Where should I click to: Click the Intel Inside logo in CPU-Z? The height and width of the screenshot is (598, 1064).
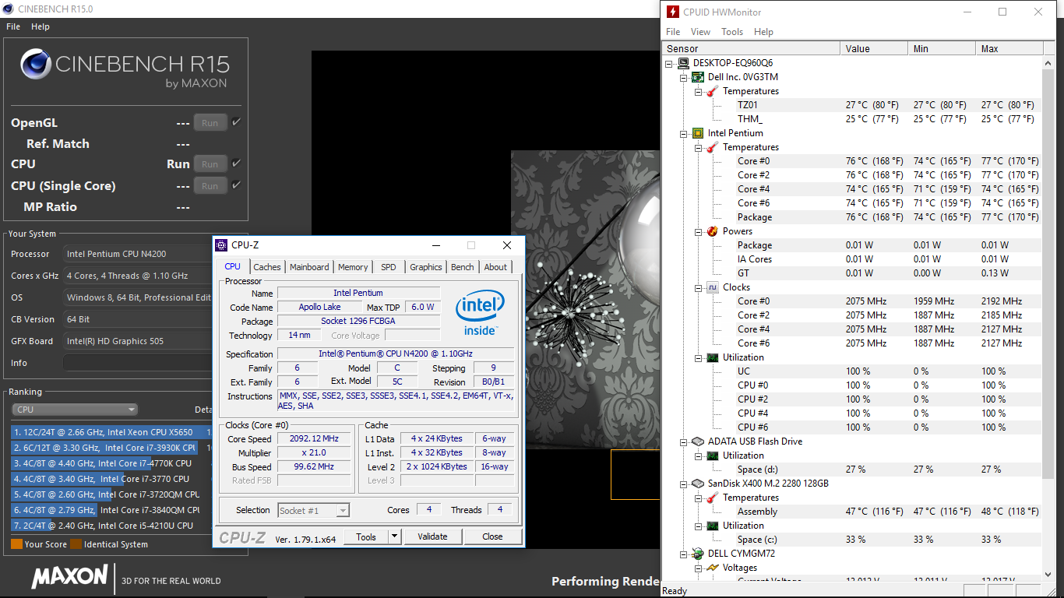(x=480, y=312)
